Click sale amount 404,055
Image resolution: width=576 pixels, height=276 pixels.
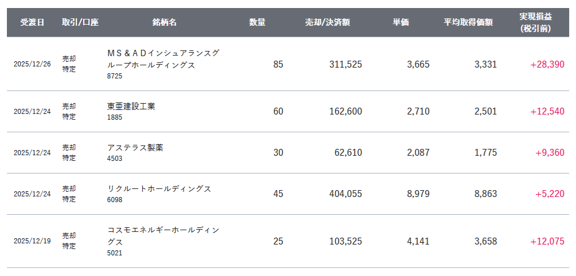pos(346,194)
